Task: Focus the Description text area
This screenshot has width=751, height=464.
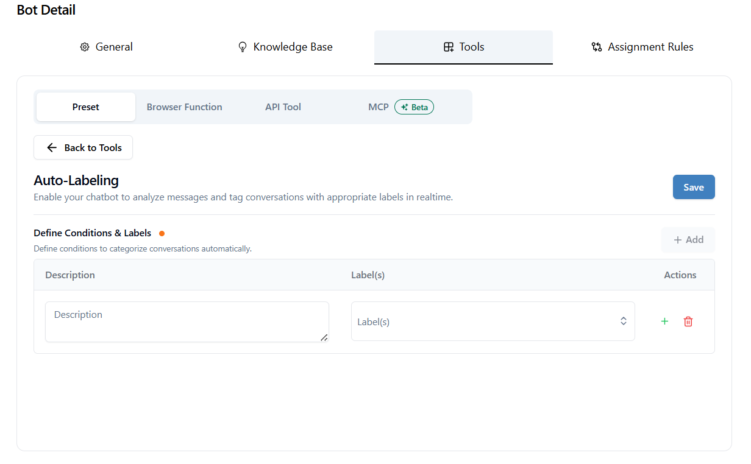Action: coord(187,322)
